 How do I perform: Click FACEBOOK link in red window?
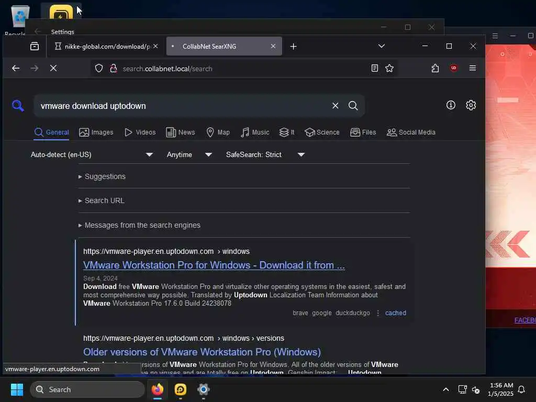pos(525,320)
